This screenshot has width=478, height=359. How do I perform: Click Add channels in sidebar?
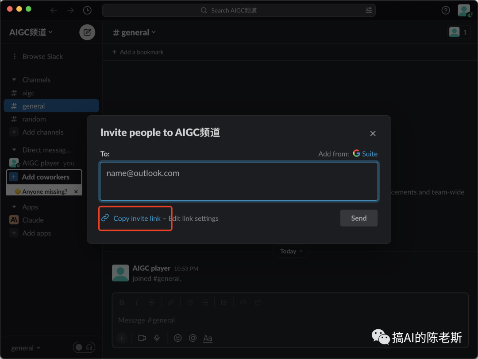[x=43, y=132]
